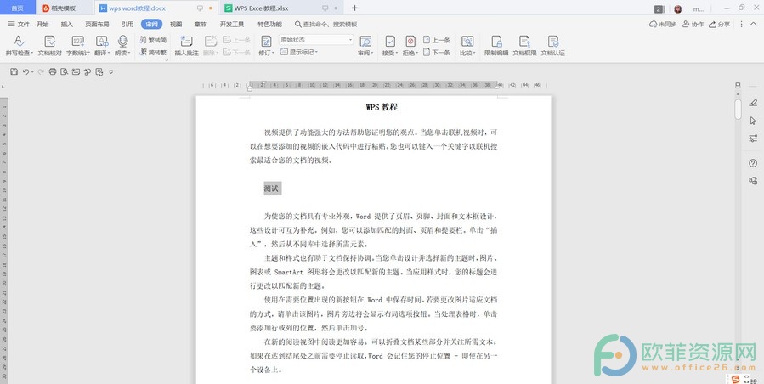This screenshot has width=764, height=384.
Task: Open a new tab with plus button
Action: pyautogui.click(x=354, y=8)
